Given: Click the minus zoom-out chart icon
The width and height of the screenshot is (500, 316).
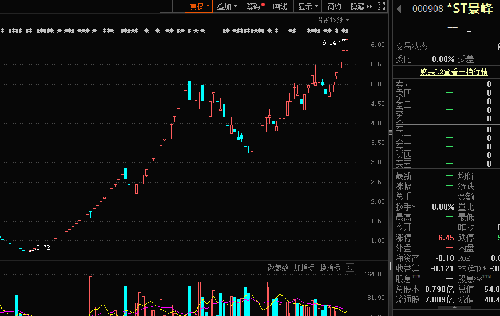Looking at the screenshot, I should tap(179, 6).
